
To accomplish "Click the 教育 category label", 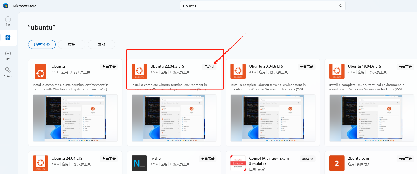I will click(262, 169).
